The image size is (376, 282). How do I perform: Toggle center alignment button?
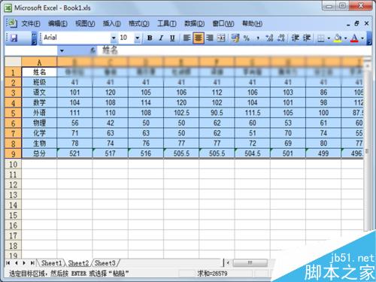[x=199, y=38]
